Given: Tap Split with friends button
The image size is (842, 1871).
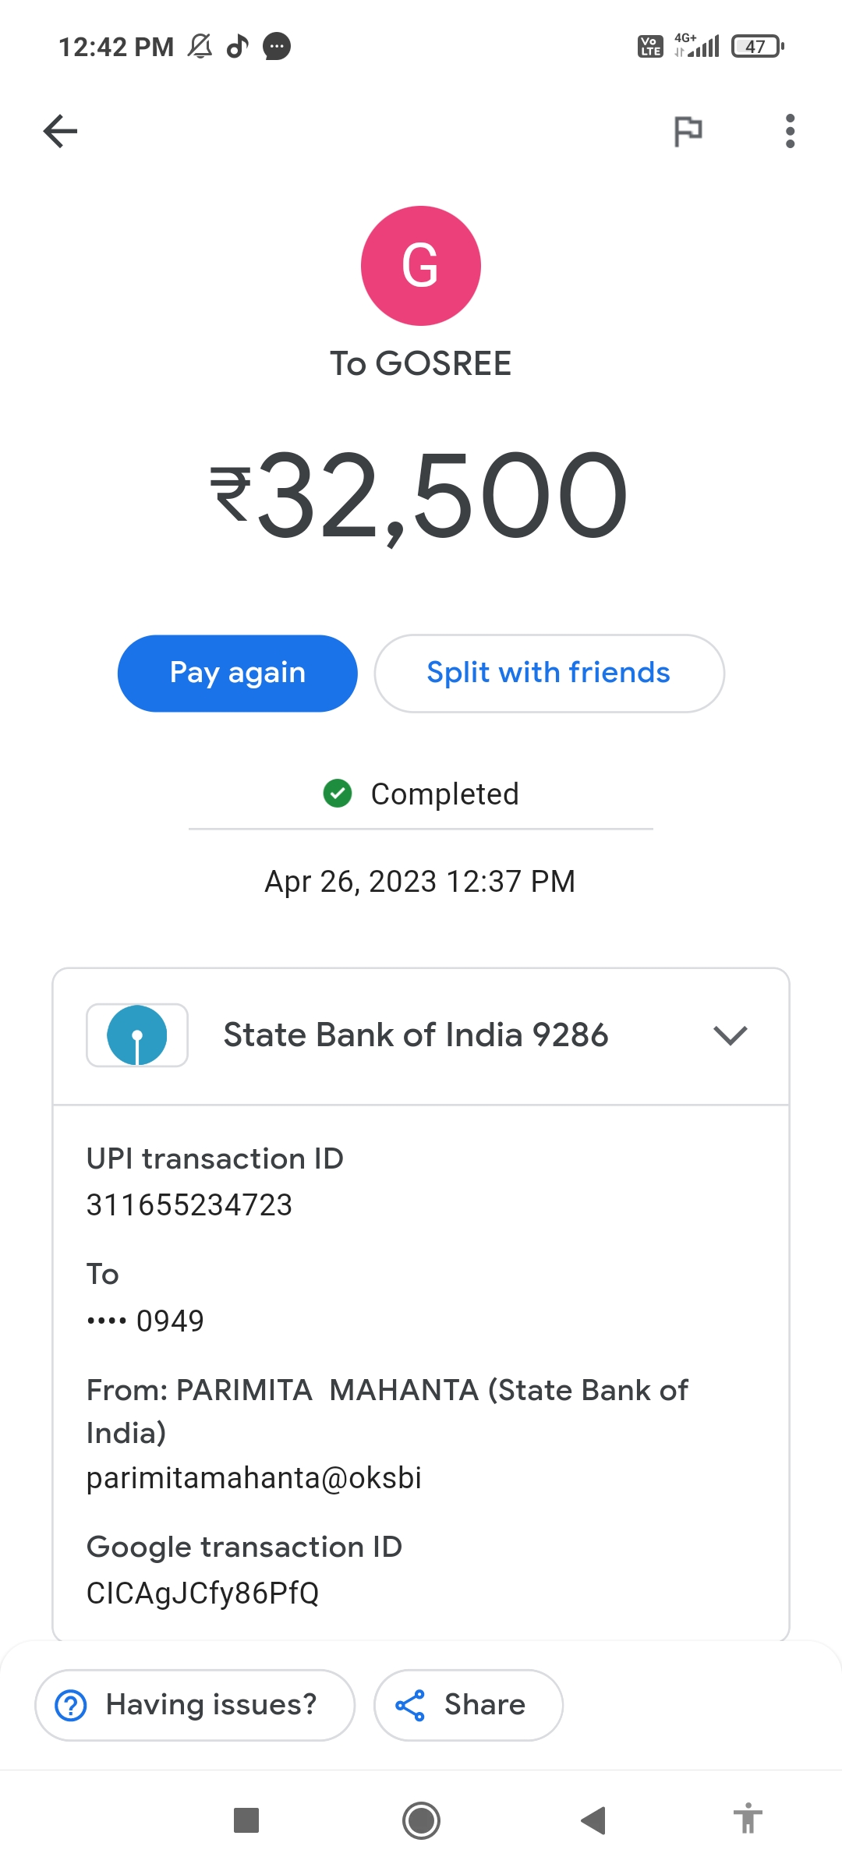Looking at the screenshot, I should point(549,674).
